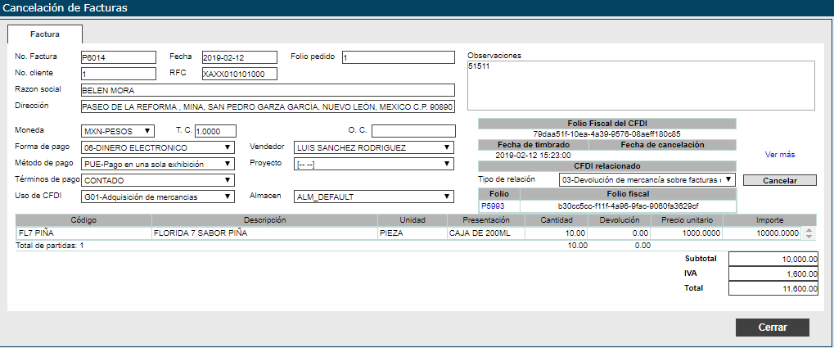Click the No. Factura field
Screen dimensions: 834x348
[118, 57]
